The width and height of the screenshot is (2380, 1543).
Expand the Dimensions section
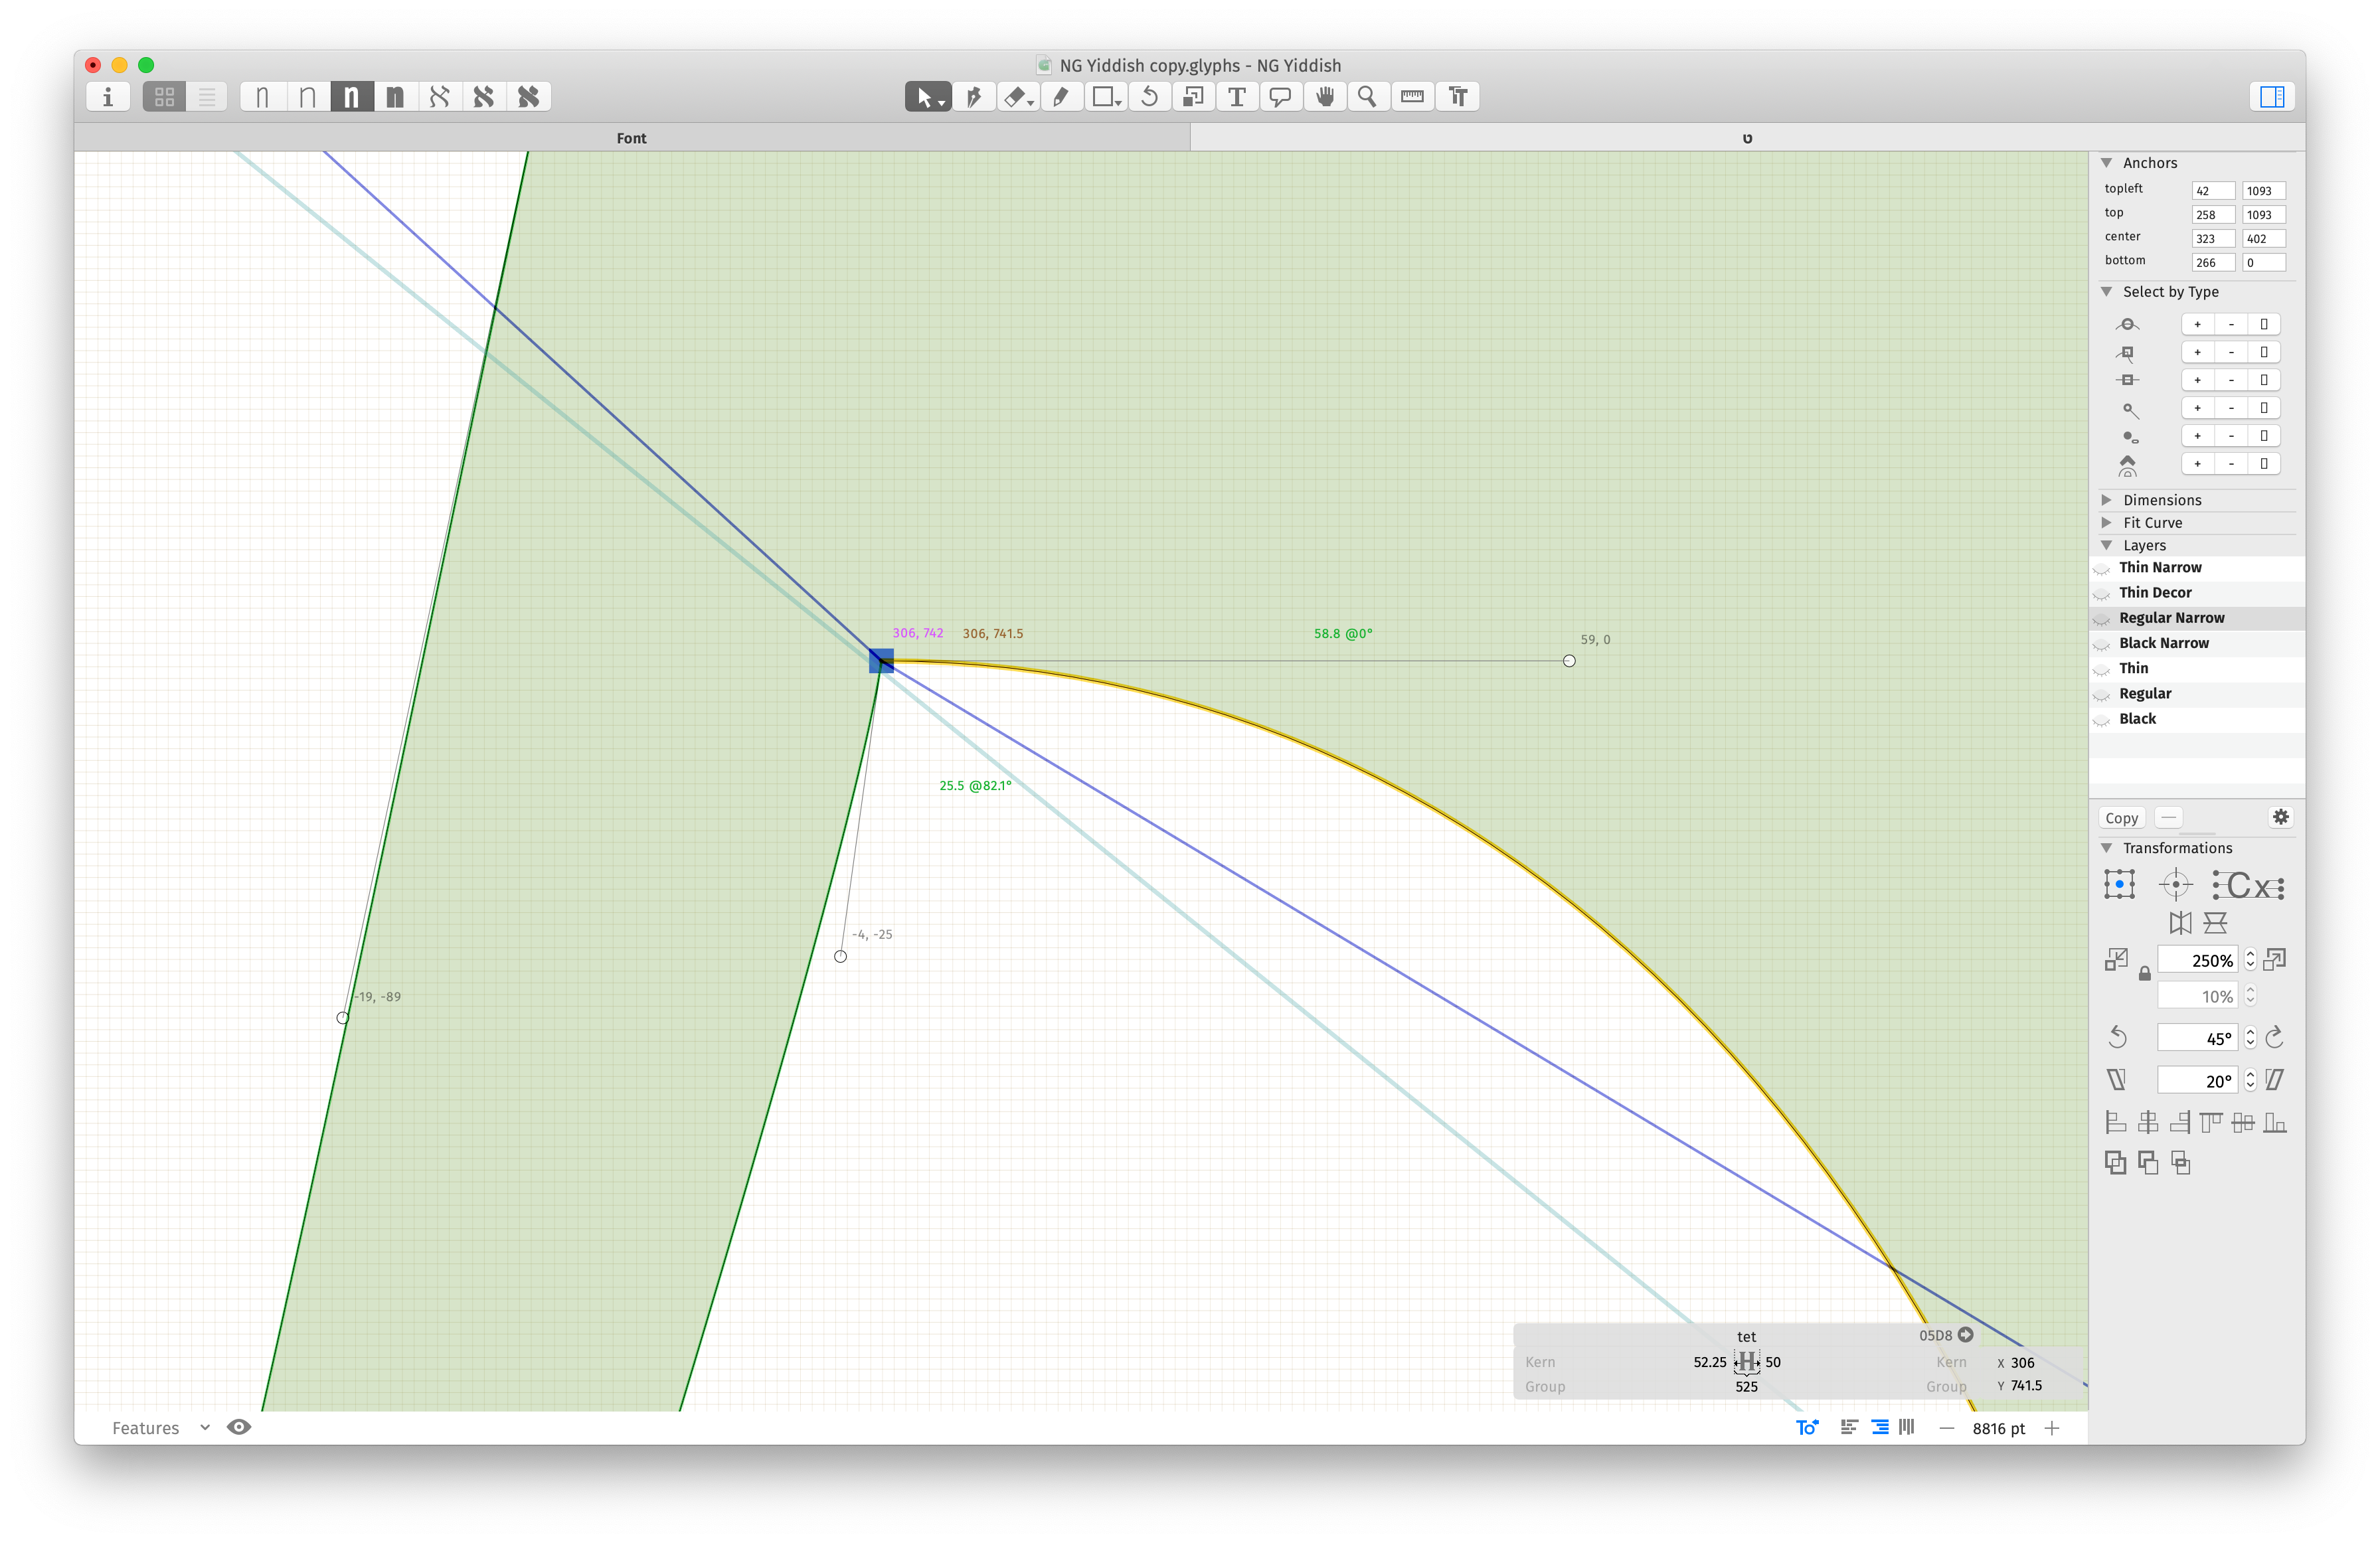[2108, 500]
